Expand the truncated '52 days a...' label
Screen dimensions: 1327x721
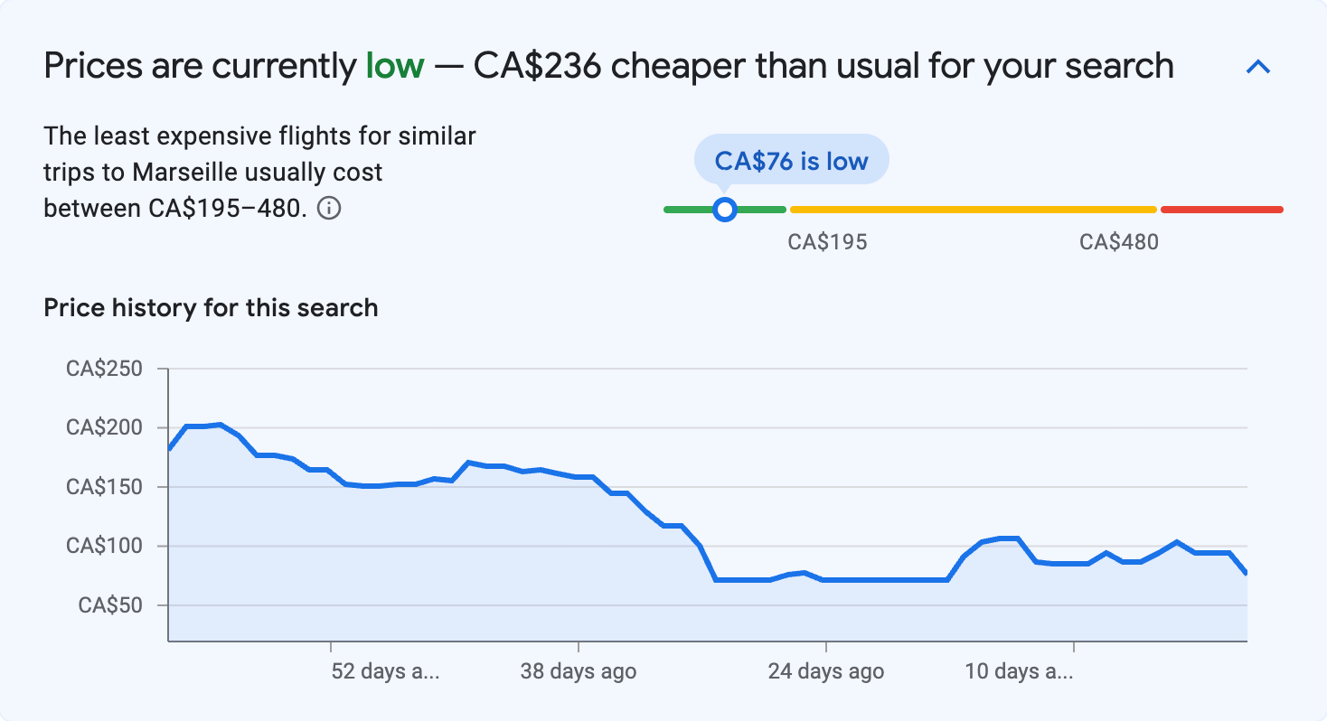[383, 672]
